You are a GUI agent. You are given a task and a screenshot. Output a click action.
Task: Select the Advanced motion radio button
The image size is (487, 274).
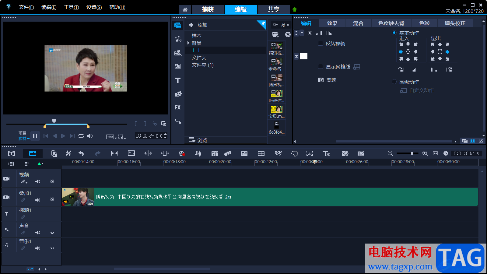pos(394,82)
